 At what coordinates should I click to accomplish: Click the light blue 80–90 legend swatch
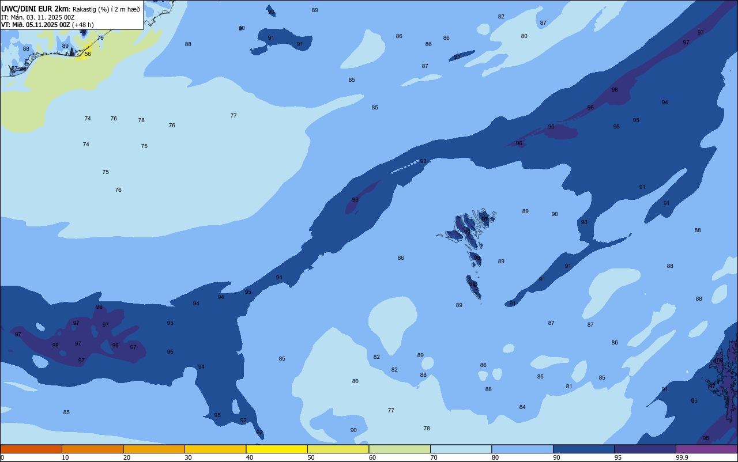(522, 449)
